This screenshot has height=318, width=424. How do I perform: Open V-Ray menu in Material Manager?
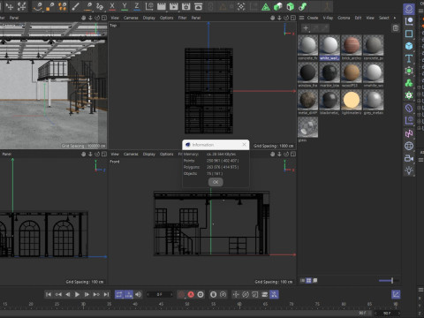pyautogui.click(x=328, y=18)
